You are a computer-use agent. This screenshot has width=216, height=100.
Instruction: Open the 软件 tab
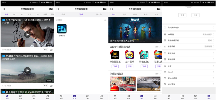pyautogui.click(x=146, y=14)
